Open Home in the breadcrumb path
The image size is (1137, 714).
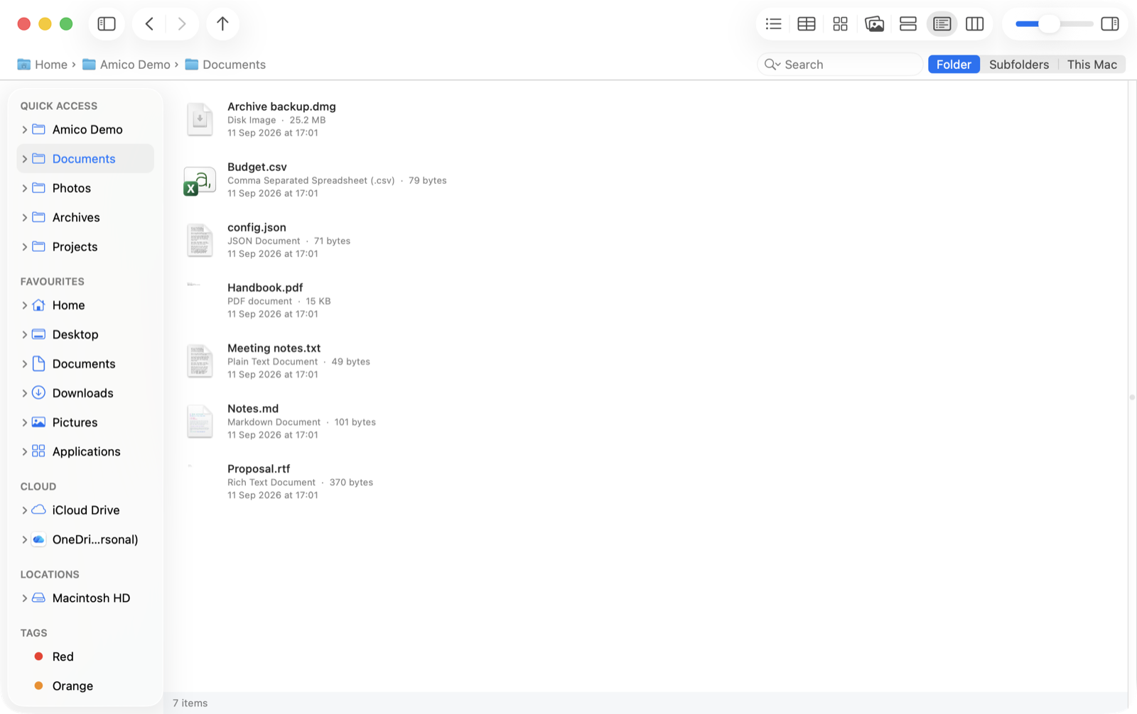point(42,65)
